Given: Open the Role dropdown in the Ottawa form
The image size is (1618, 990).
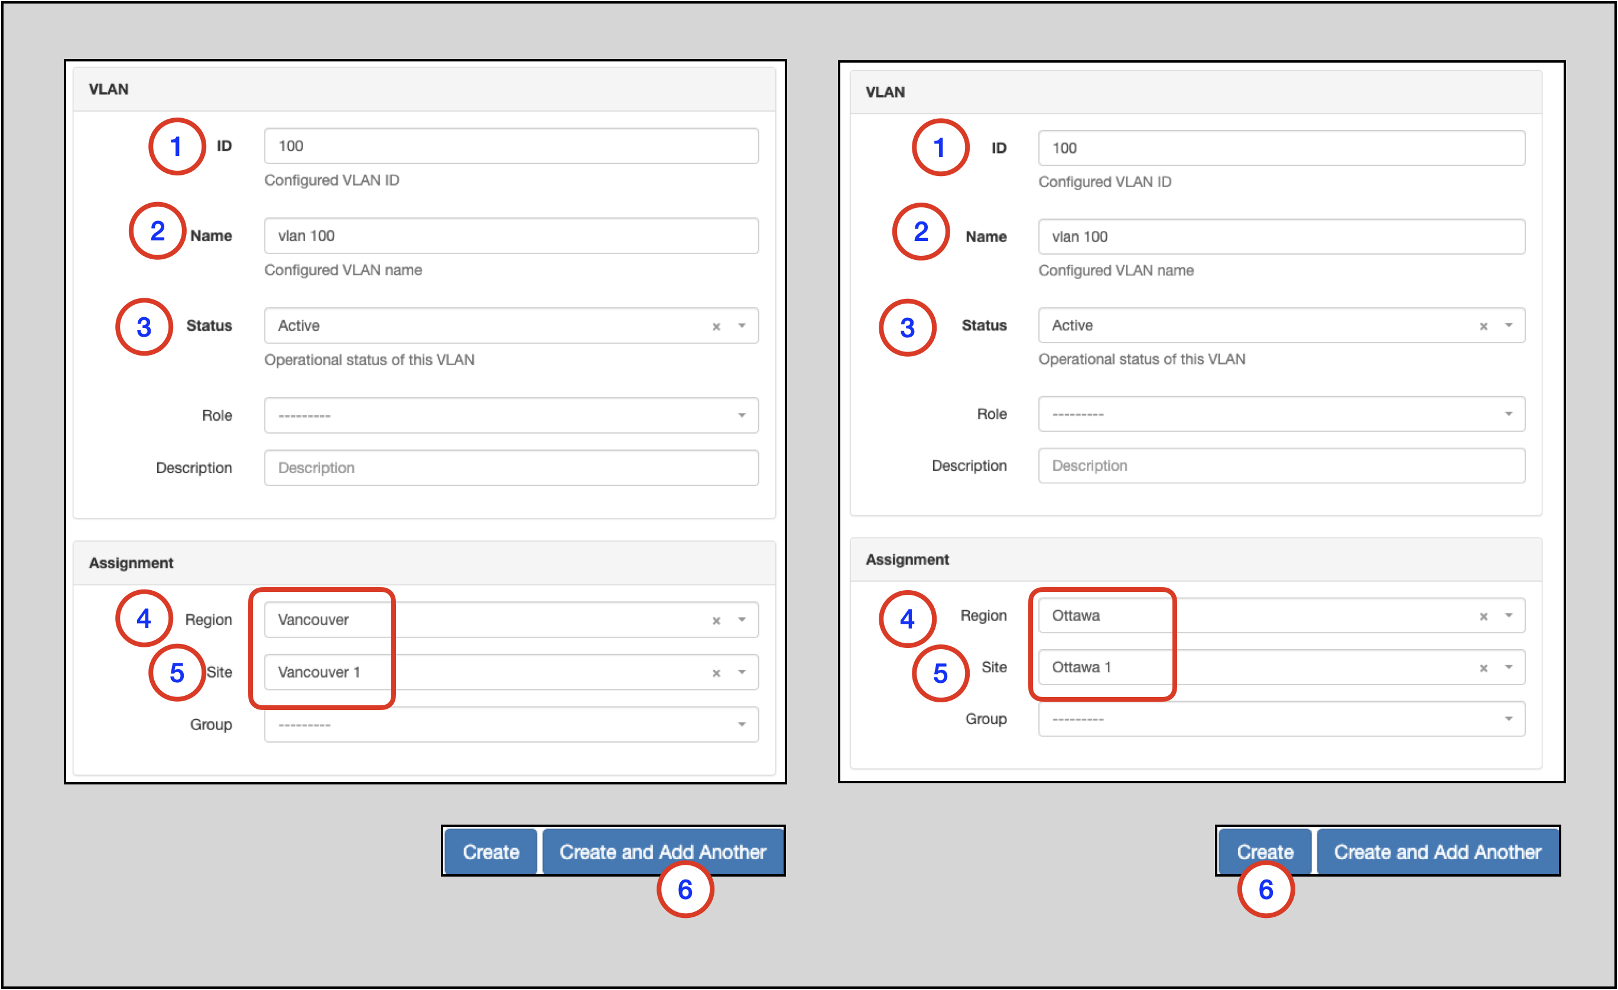Looking at the screenshot, I should pyautogui.click(x=1508, y=414).
